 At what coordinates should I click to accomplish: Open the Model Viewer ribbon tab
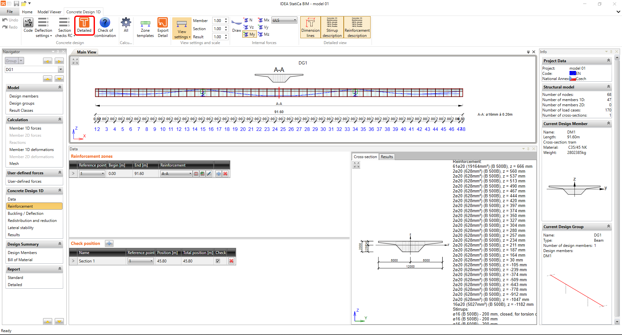(x=49, y=12)
